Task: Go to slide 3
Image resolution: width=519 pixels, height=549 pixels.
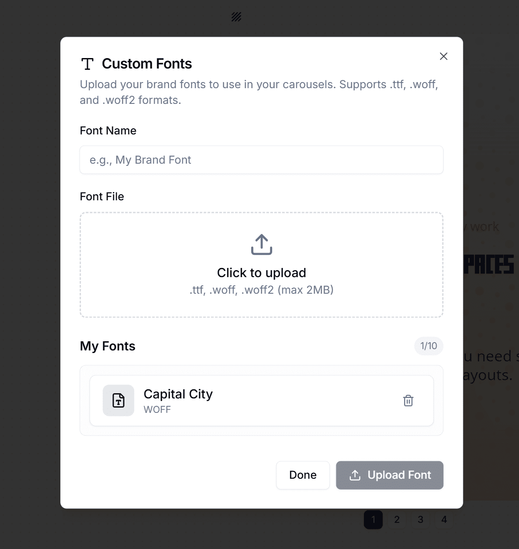Action: (x=420, y=519)
